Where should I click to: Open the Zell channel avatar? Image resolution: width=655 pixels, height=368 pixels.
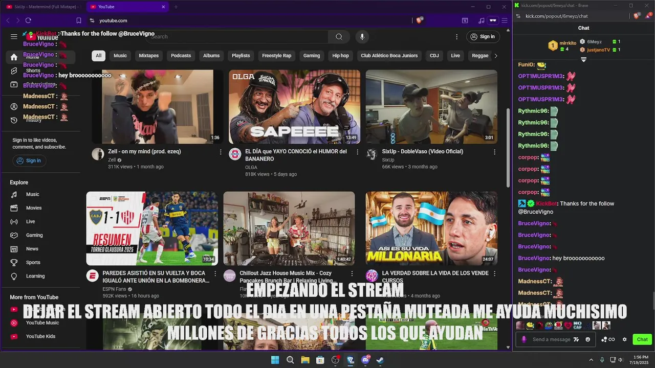point(98,154)
